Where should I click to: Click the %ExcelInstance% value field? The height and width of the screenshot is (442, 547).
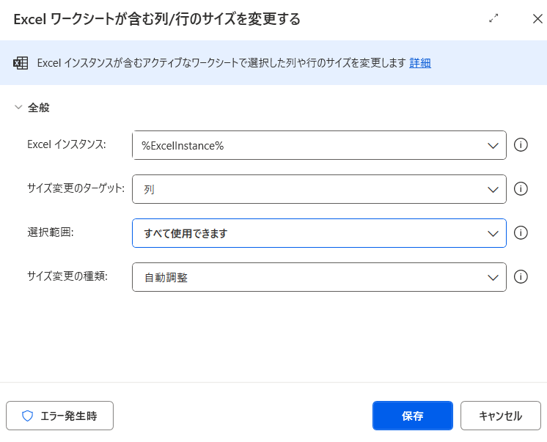[x=308, y=145]
